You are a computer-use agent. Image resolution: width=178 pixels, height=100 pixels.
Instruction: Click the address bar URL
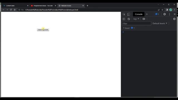[52, 10]
